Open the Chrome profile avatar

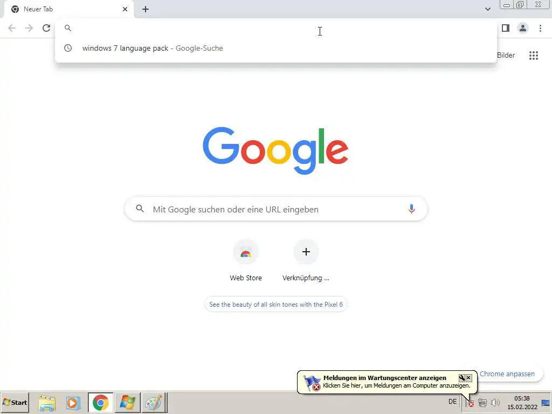pyautogui.click(x=523, y=28)
